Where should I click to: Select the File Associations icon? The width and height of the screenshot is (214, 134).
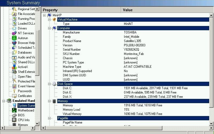click(14, 14)
